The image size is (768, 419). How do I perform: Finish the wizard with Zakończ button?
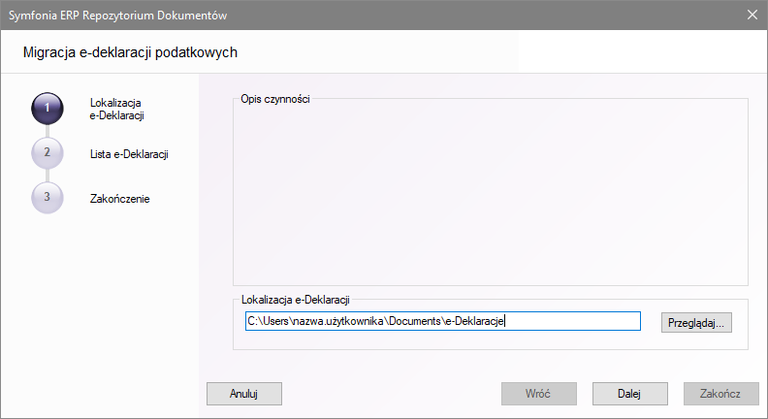pos(720,394)
